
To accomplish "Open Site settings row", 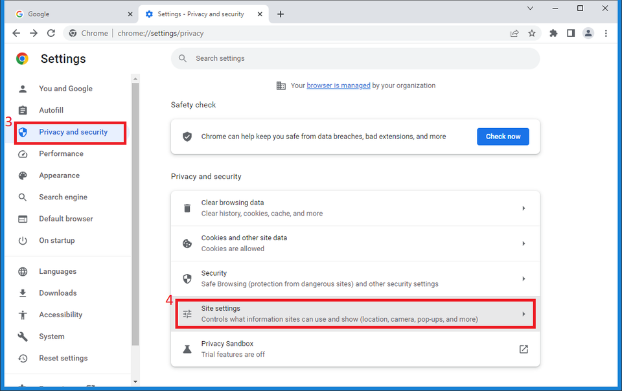I will [x=355, y=314].
